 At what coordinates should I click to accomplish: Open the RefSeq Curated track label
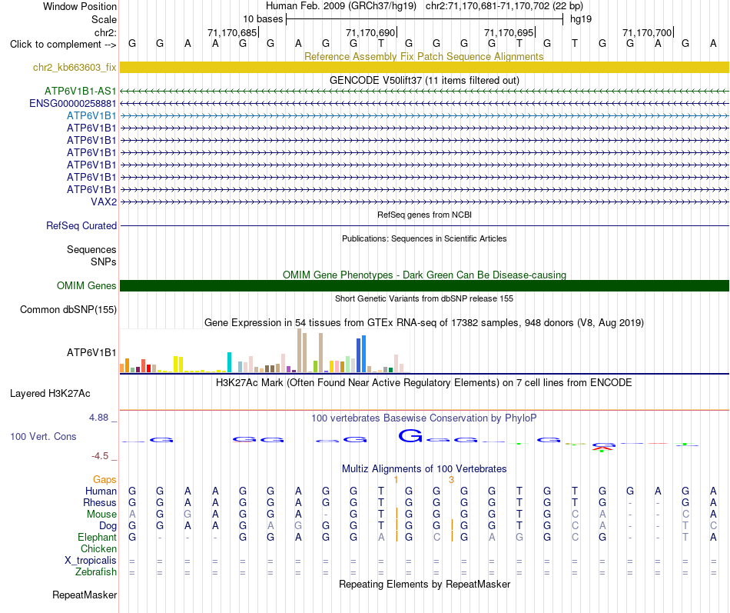[x=81, y=225]
